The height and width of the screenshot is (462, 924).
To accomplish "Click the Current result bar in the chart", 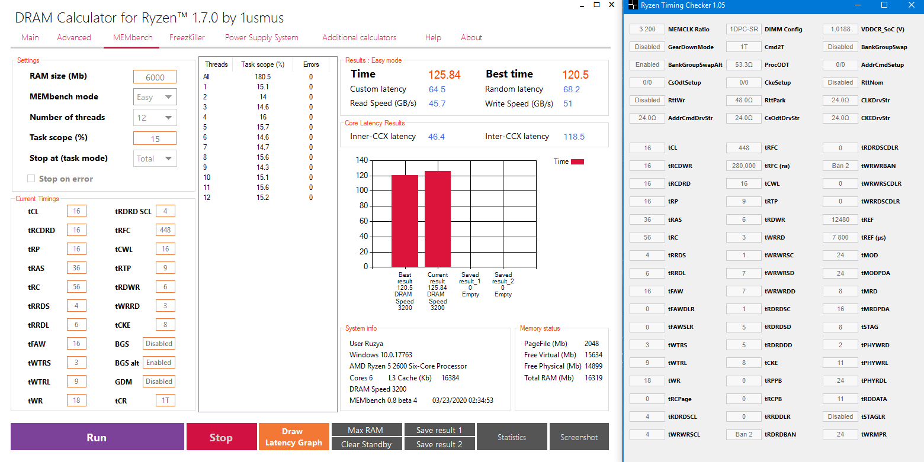I will click(x=438, y=219).
